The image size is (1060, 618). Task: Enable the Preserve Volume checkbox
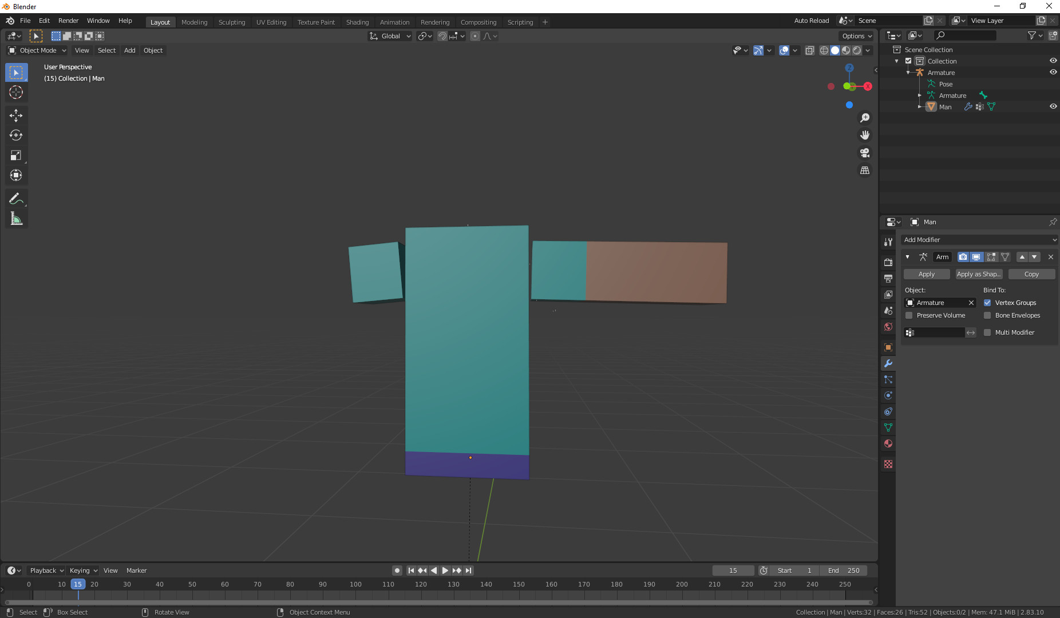click(x=909, y=315)
